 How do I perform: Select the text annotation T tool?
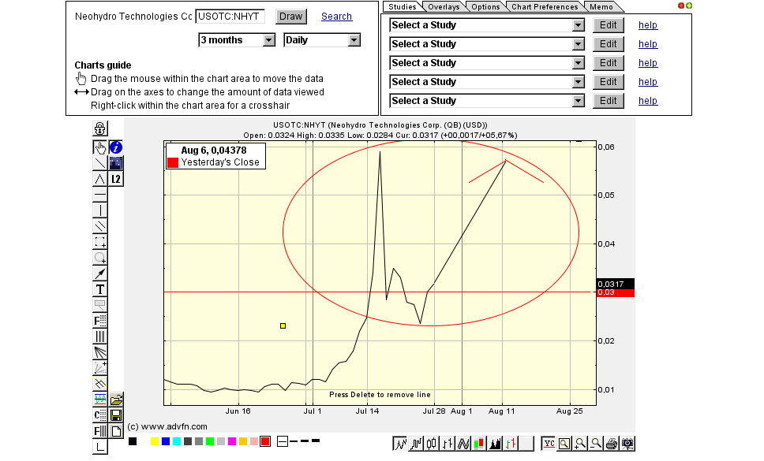(100, 289)
